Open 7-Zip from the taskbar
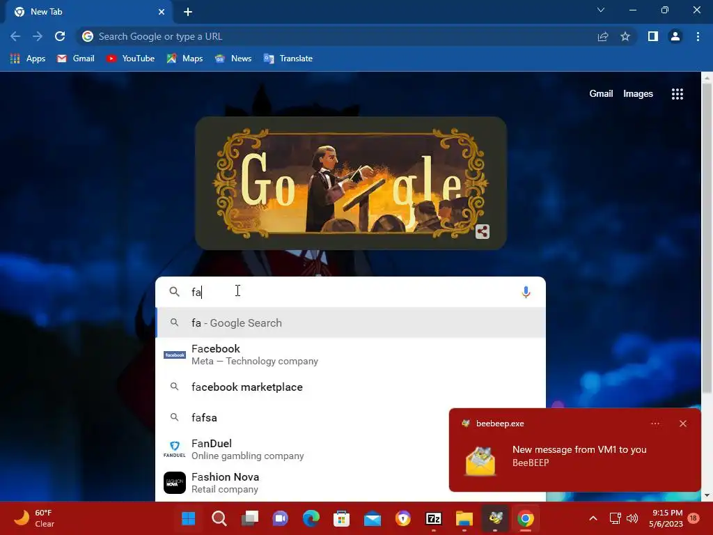This screenshot has height=535, width=713. coord(433,518)
